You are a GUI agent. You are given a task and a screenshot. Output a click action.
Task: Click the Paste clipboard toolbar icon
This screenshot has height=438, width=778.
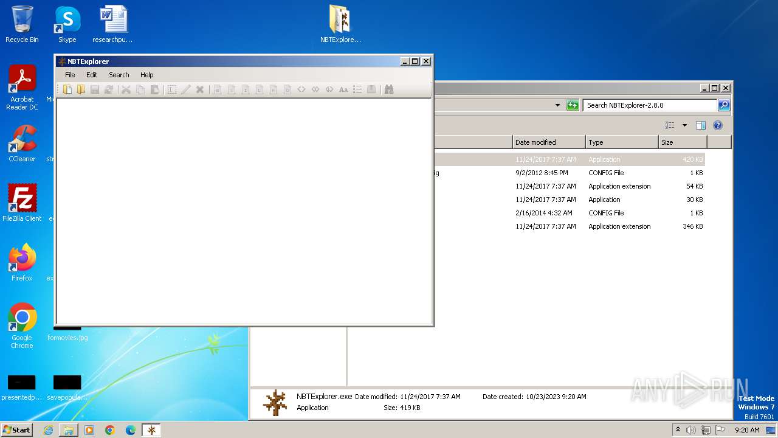coord(154,89)
